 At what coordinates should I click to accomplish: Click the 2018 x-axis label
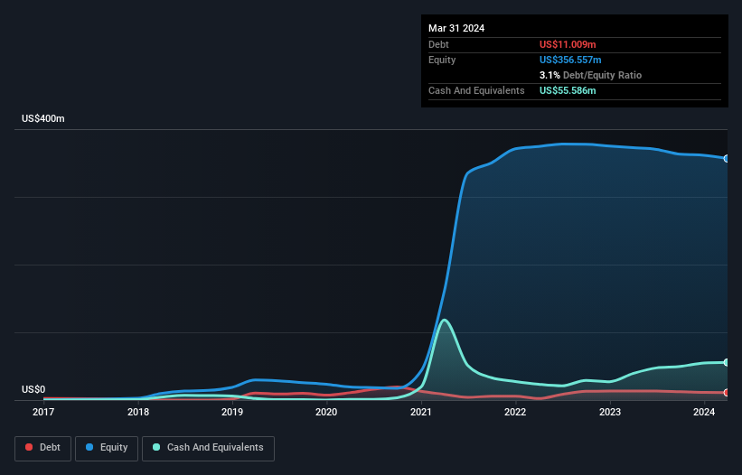(138, 412)
